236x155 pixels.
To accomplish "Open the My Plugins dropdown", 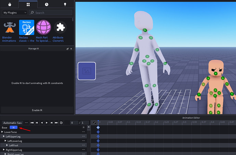I will pos(15,13).
